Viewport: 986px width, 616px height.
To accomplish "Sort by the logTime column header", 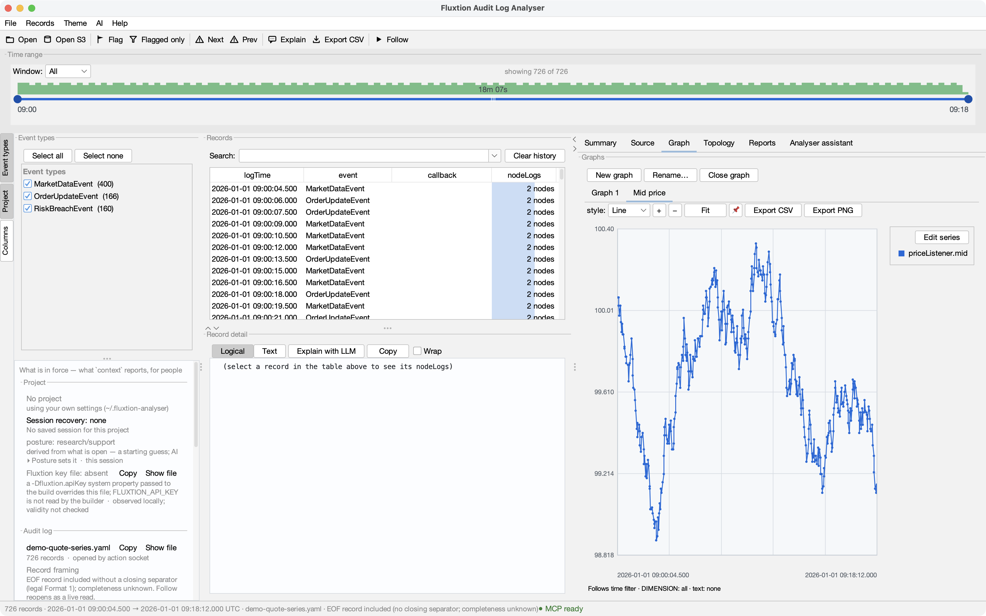I will click(x=257, y=175).
